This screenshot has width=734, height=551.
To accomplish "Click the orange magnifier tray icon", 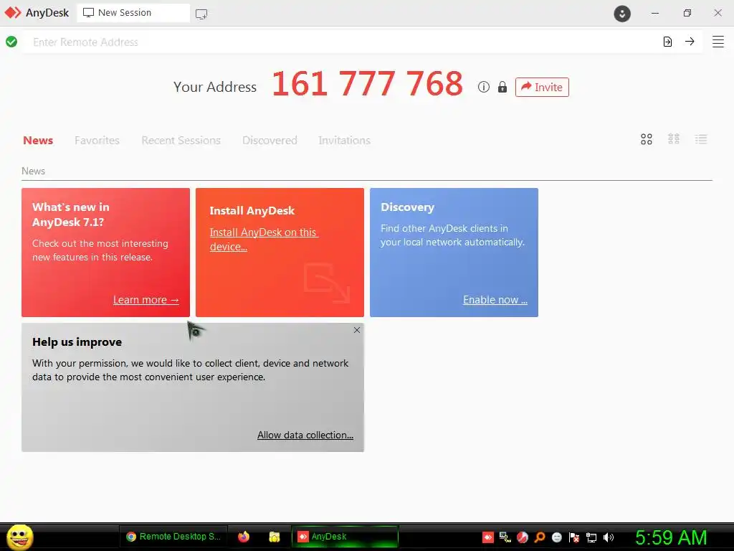I will click(540, 537).
